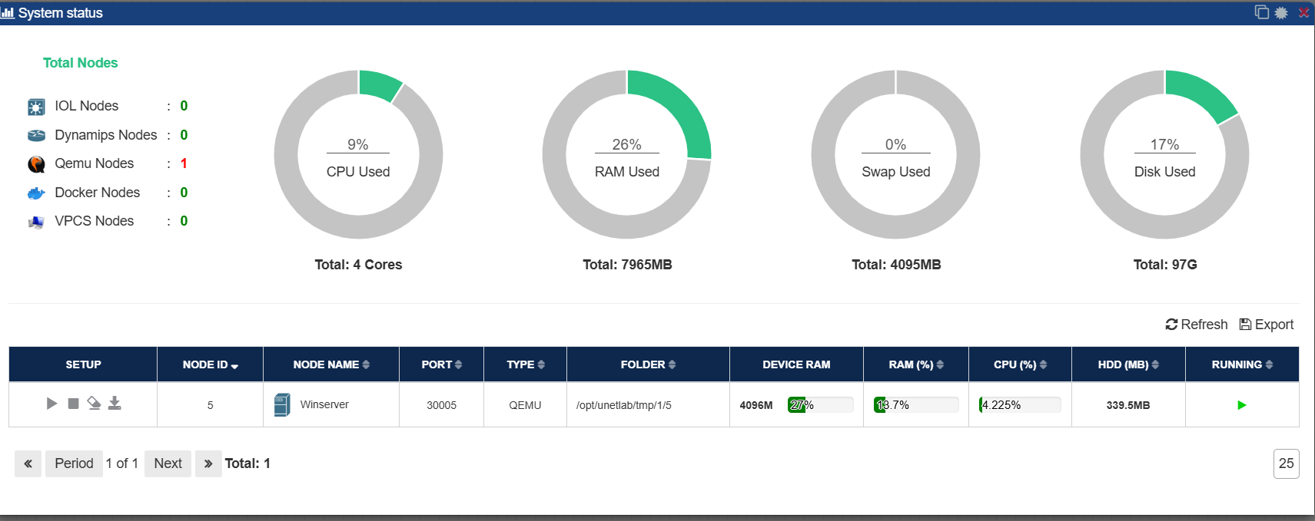This screenshot has height=521, width=1315.
Task: Sort table by RAM (%) column
Action: [916, 364]
